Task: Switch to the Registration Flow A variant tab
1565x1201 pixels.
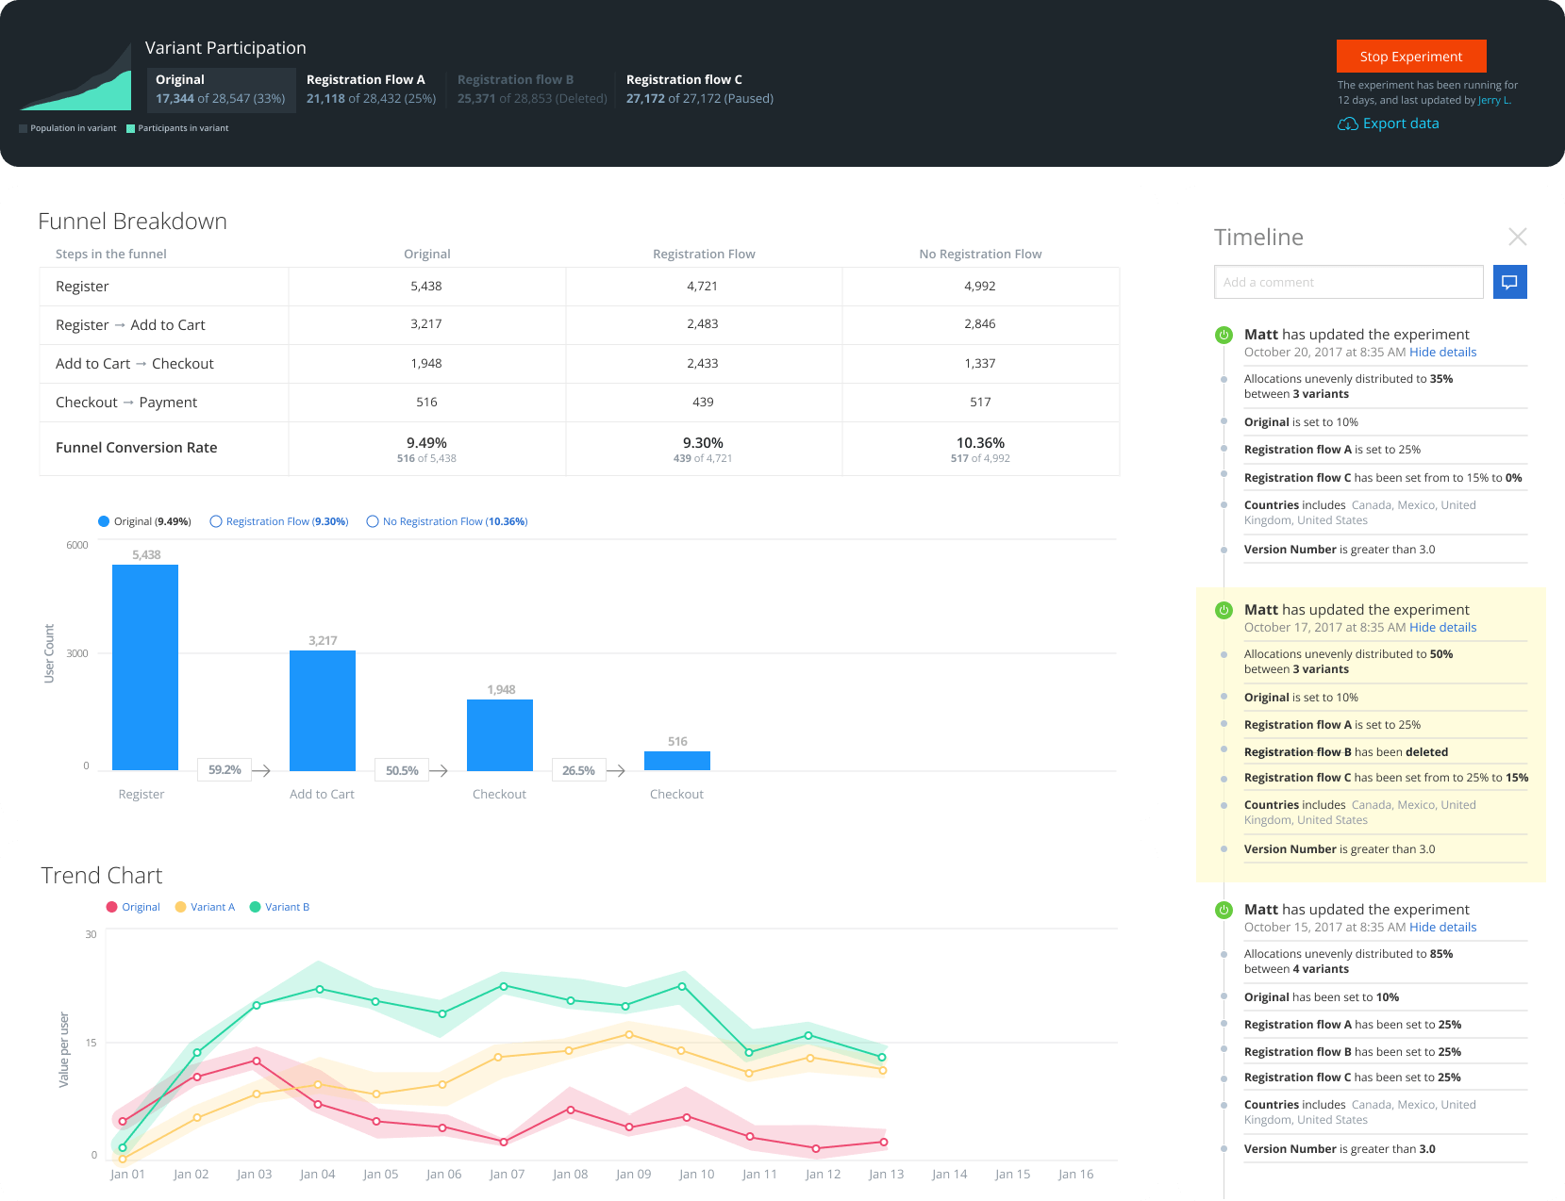Action: [371, 89]
